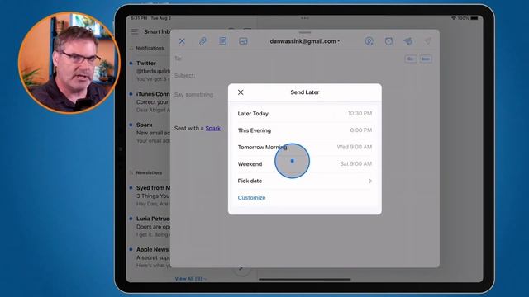
Task: Select Tomorrow Morning send time
Action: point(305,147)
